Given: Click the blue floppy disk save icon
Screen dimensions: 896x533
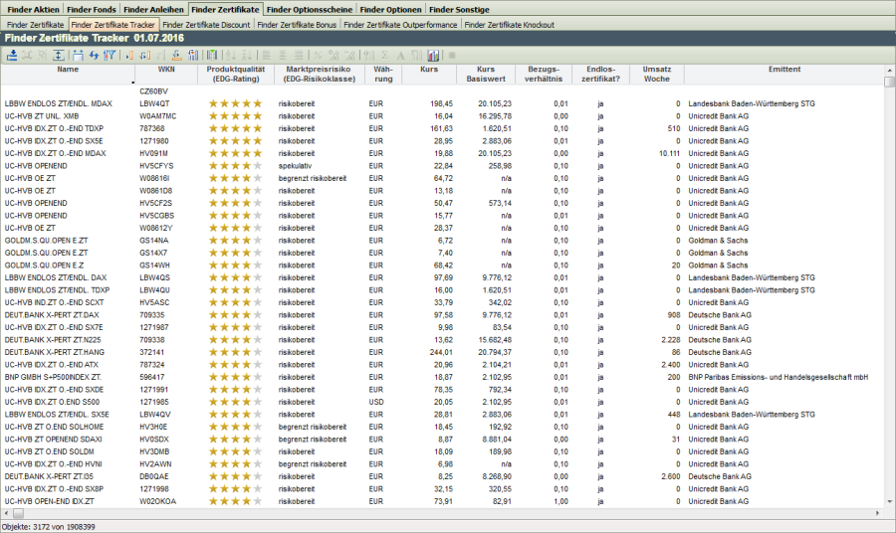Looking at the screenshot, I should (78, 55).
